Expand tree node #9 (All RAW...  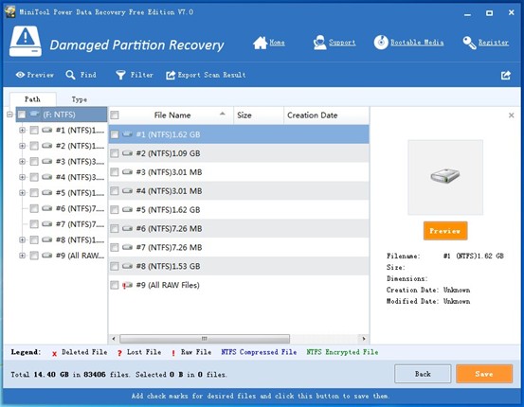coord(22,256)
